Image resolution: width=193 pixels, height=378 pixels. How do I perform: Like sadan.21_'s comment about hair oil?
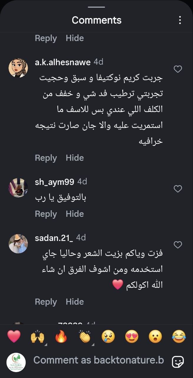178,244
